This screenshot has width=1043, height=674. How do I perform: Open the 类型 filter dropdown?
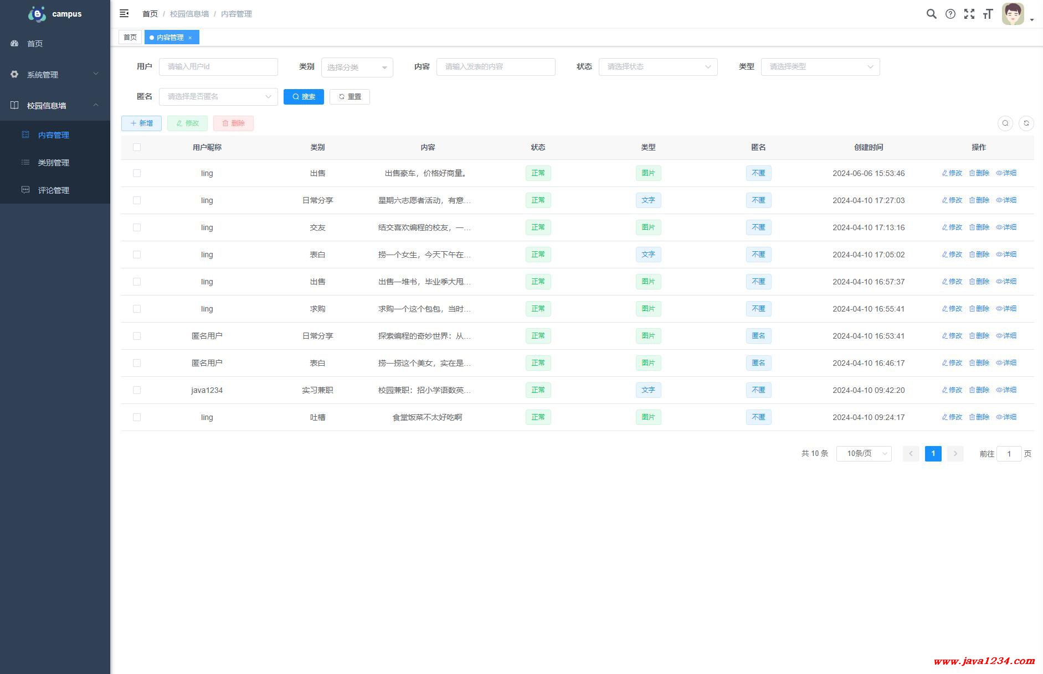[820, 67]
